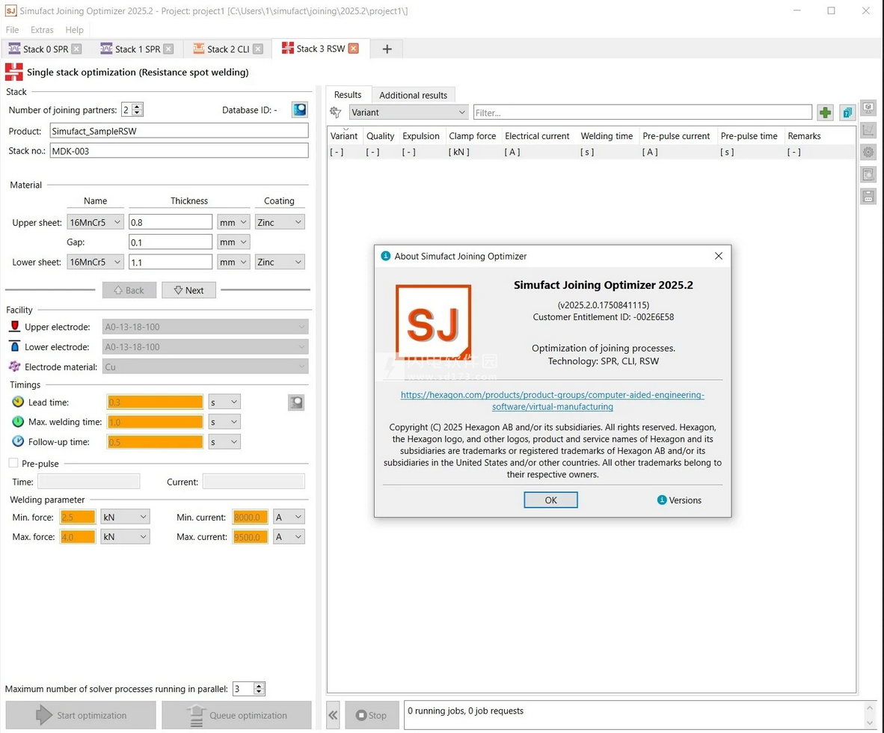
Task: Click the double-arrow collapse icon near Stop
Action: tap(334, 715)
